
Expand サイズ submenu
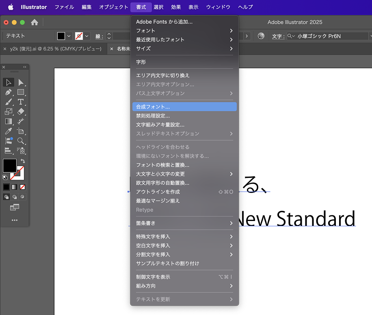click(x=184, y=48)
